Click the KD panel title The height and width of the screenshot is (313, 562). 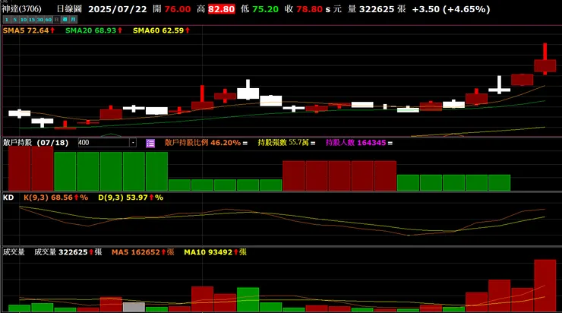click(8, 198)
